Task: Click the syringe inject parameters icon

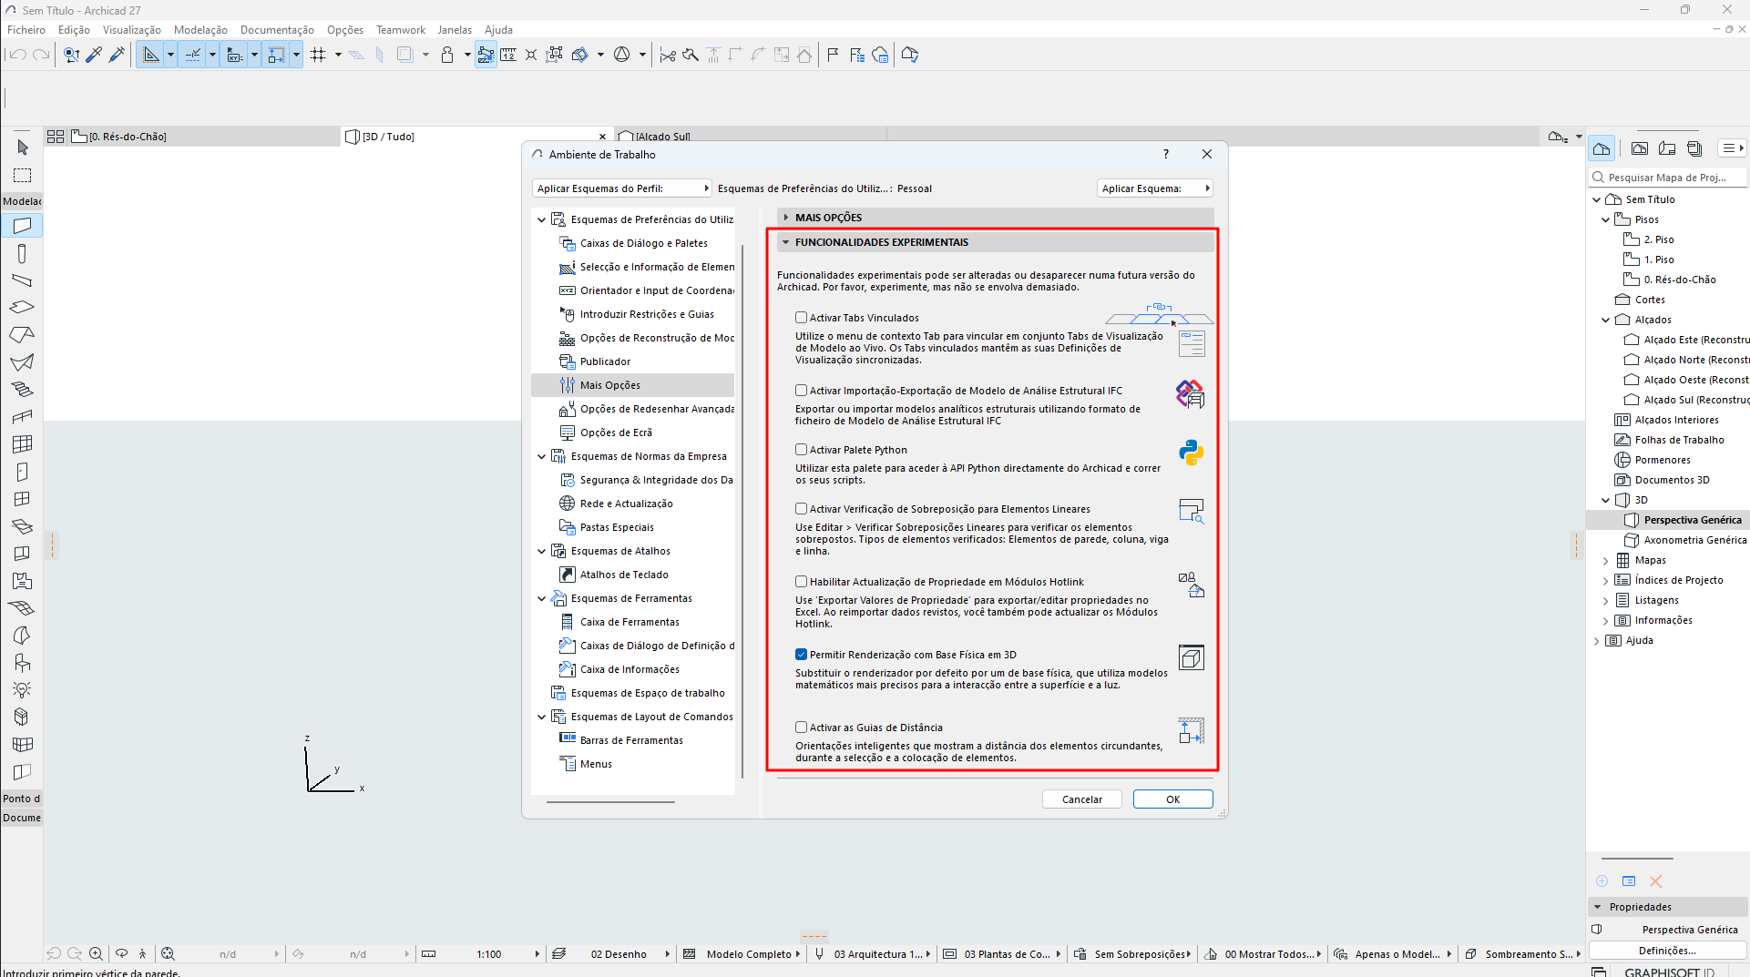Action: [117, 55]
